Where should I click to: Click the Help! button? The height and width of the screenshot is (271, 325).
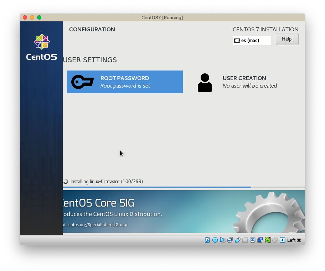pyautogui.click(x=287, y=39)
